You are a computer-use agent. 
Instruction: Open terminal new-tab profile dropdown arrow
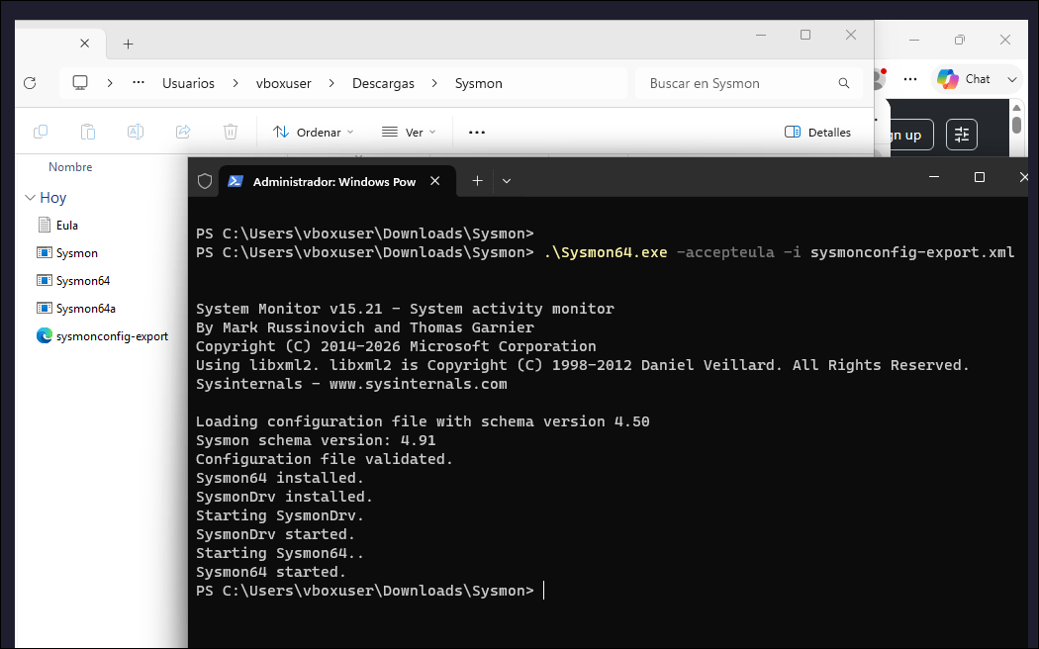[507, 181]
